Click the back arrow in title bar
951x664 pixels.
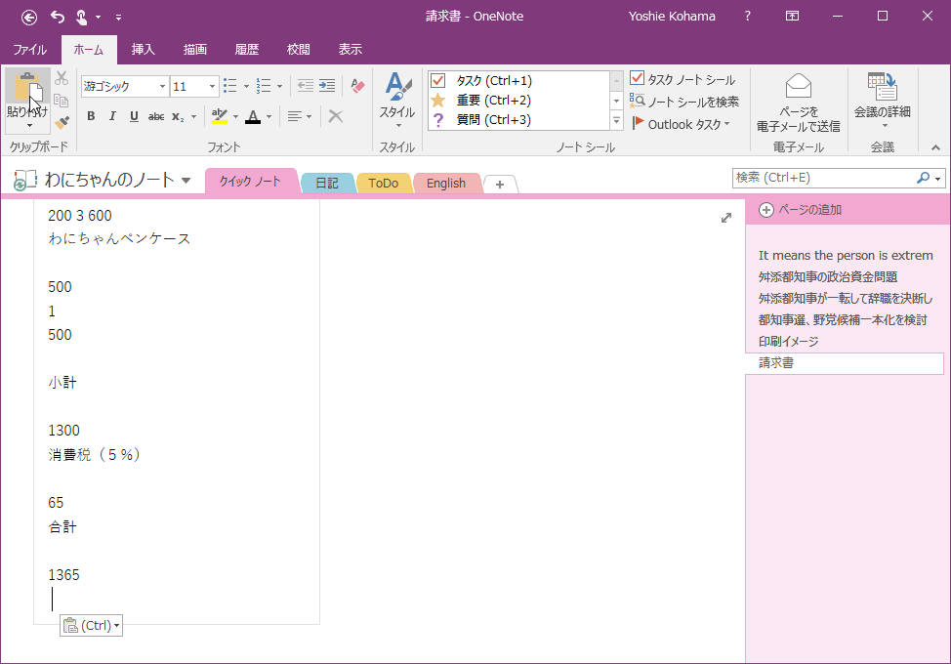point(29,17)
